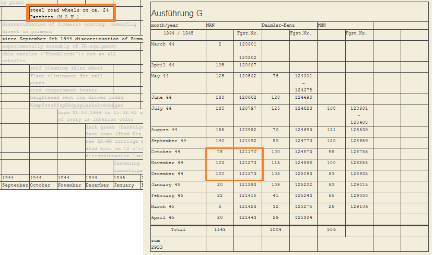Click the 'Total' row label
Screen dimensions: 433x255
pos(179,229)
